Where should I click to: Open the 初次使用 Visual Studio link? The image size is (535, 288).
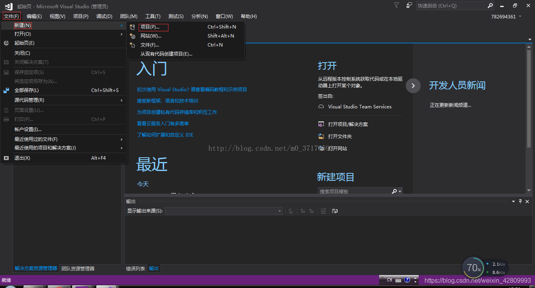192,89
